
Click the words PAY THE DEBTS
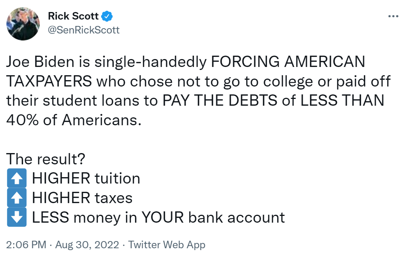tap(220, 100)
